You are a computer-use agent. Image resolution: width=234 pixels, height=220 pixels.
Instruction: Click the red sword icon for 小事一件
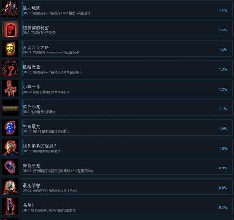[x=10, y=88]
